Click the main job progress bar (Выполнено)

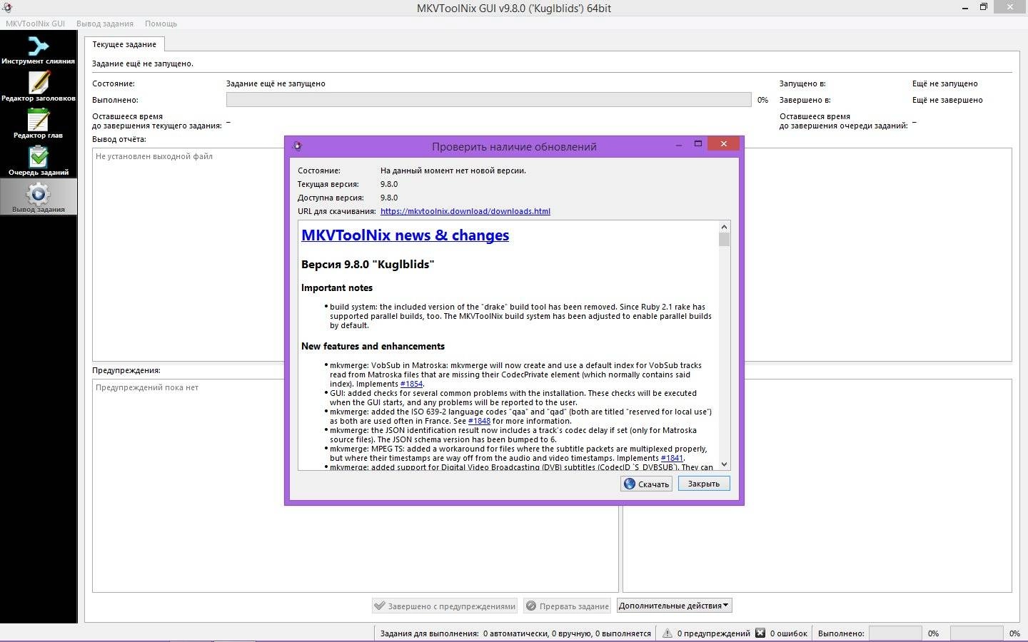(x=488, y=100)
